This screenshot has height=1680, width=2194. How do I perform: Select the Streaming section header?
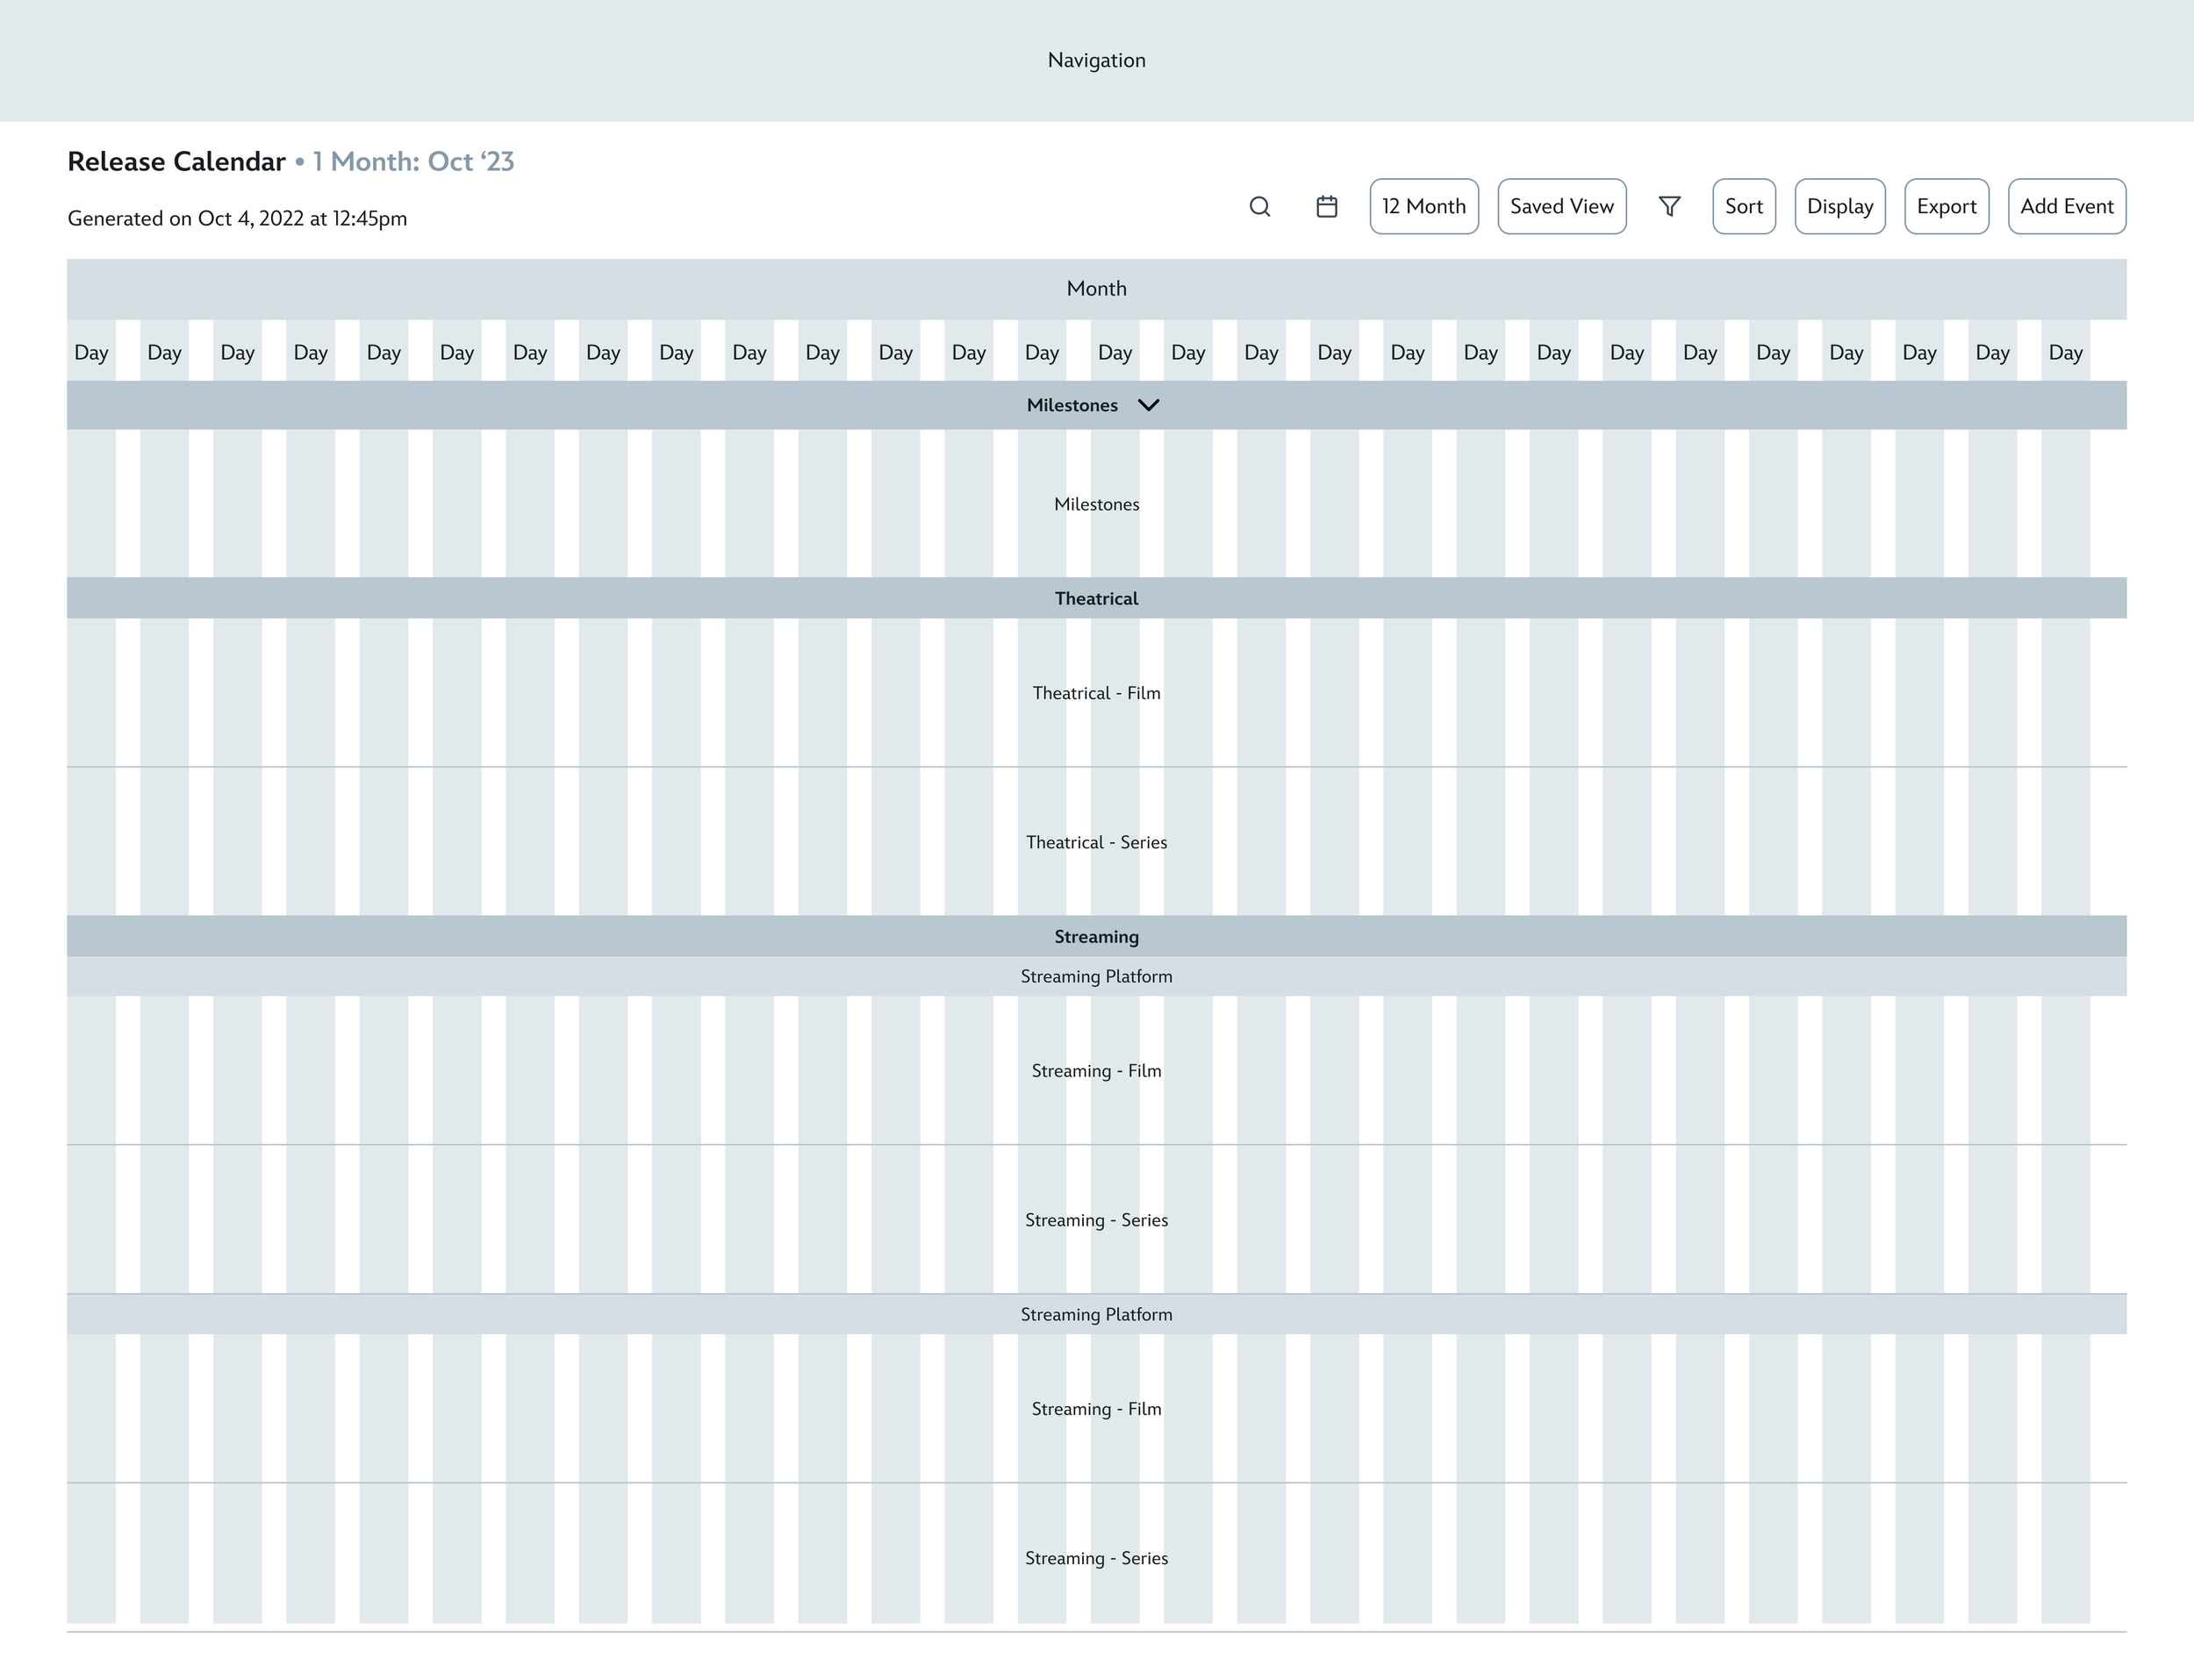[x=1096, y=936]
